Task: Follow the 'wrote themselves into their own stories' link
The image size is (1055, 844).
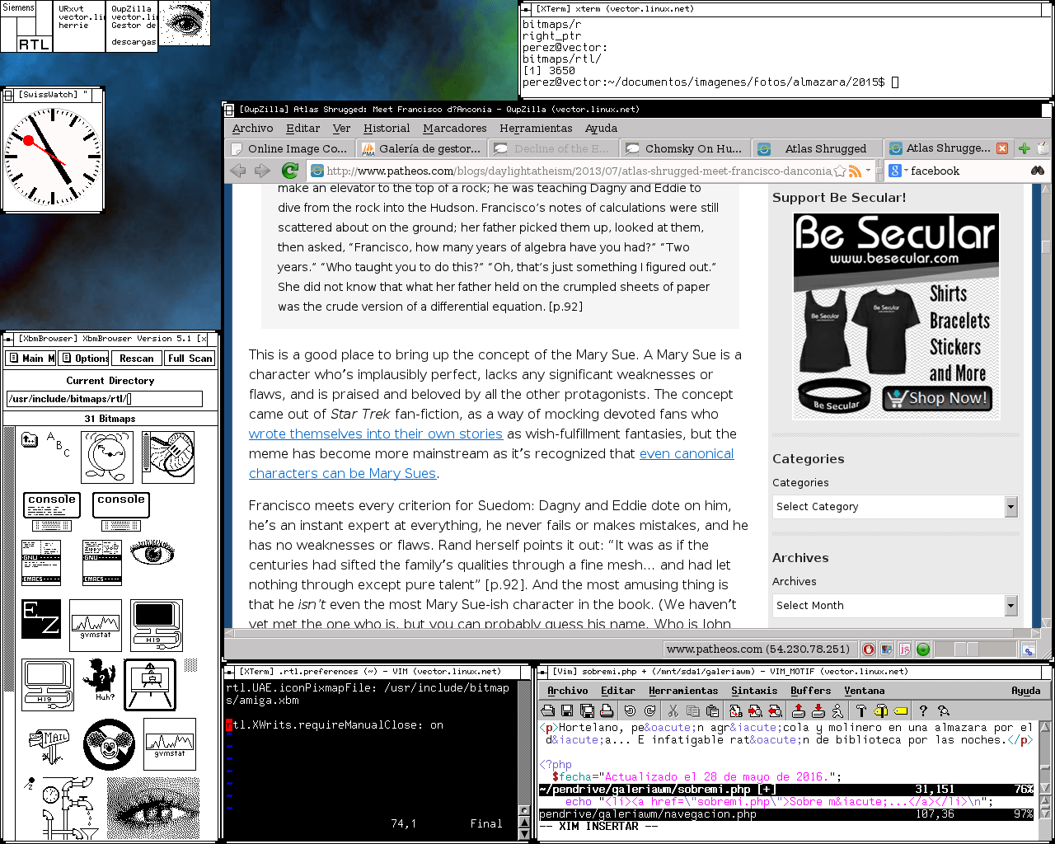Action: (x=375, y=434)
